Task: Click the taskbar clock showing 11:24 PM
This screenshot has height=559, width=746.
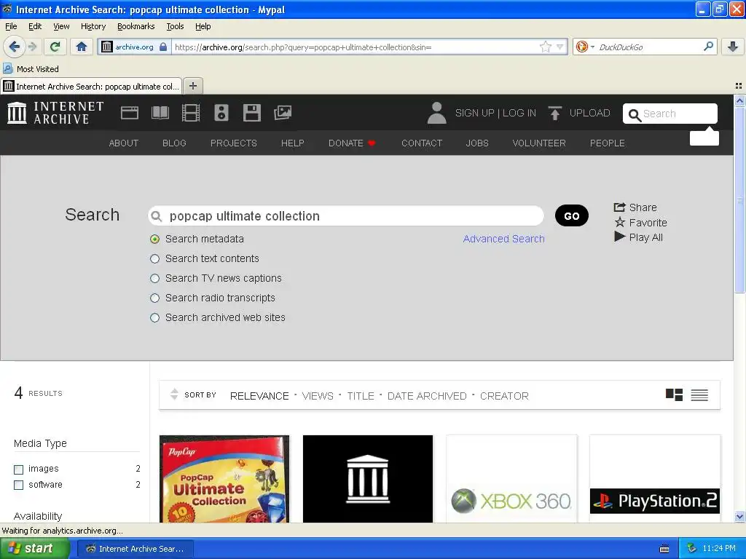Action: [719, 549]
